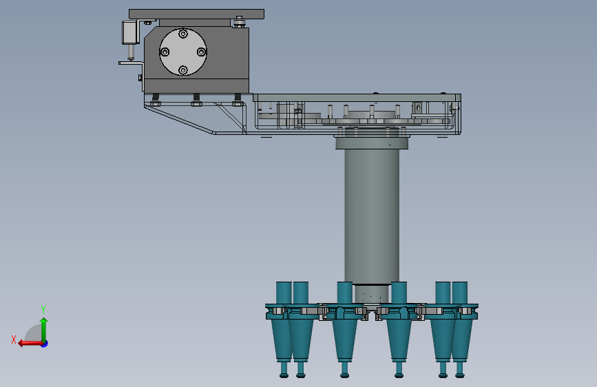
Task: Click the blue Z axis dot on triad
Action: point(45,344)
